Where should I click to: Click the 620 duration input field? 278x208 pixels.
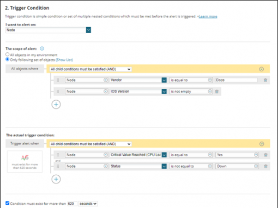tap(72, 204)
